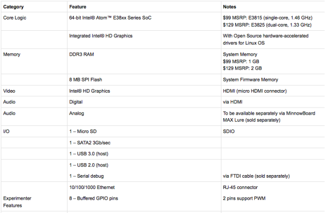
Task: Click the 1 – Micro SD feature
Action: point(83,131)
